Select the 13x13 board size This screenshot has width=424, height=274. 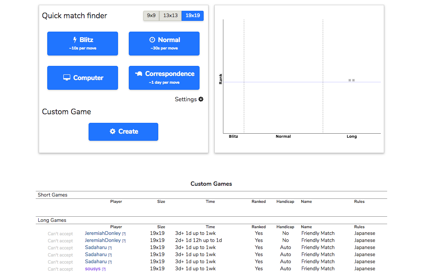click(x=170, y=16)
